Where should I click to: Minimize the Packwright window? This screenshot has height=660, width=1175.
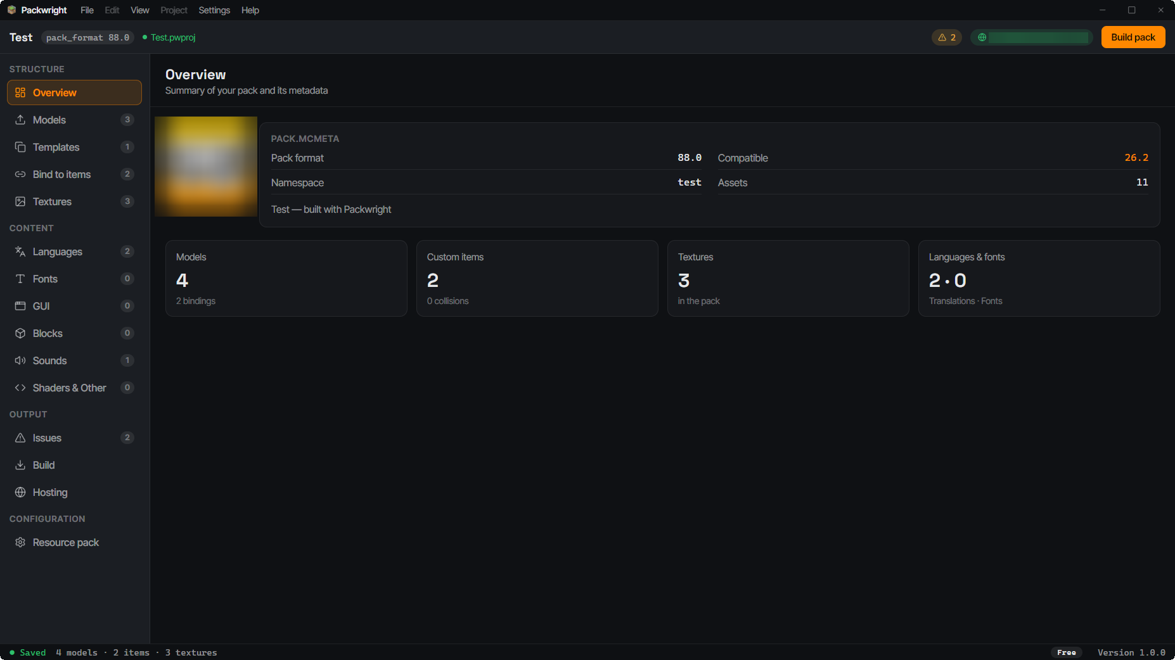tap(1103, 10)
